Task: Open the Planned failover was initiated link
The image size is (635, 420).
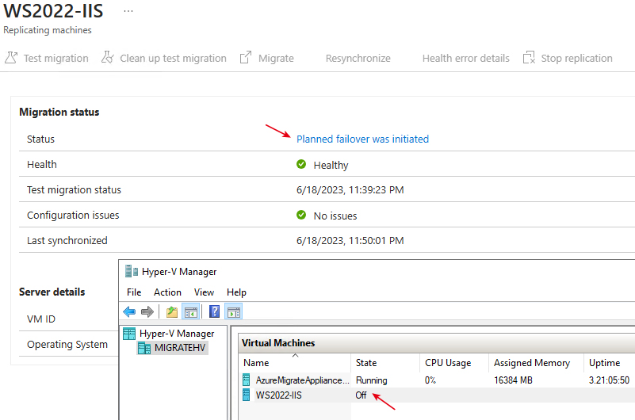Action: pyautogui.click(x=362, y=139)
